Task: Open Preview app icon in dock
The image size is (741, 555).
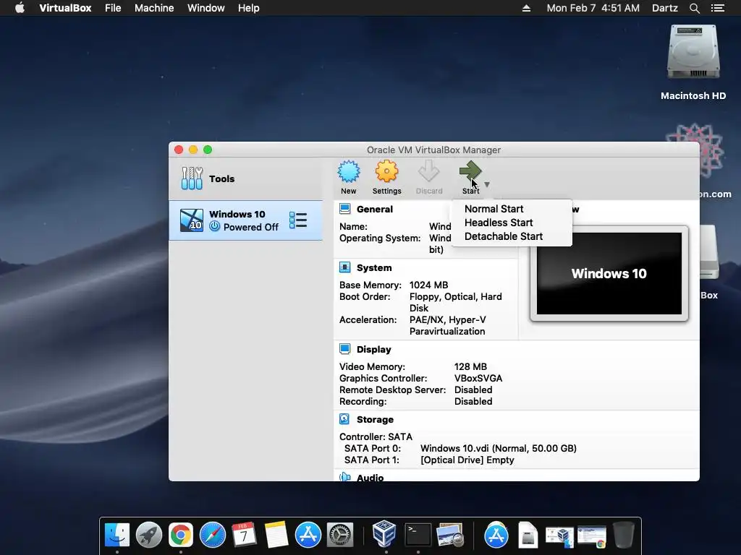Action: point(450,535)
